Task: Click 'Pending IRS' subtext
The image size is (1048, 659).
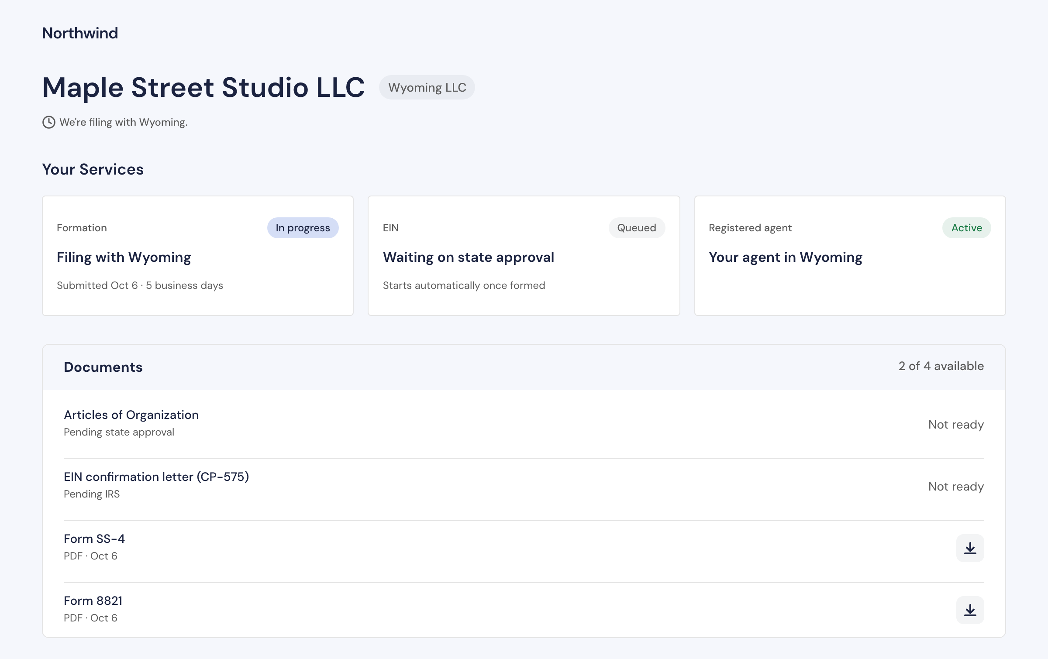Action: click(x=92, y=494)
